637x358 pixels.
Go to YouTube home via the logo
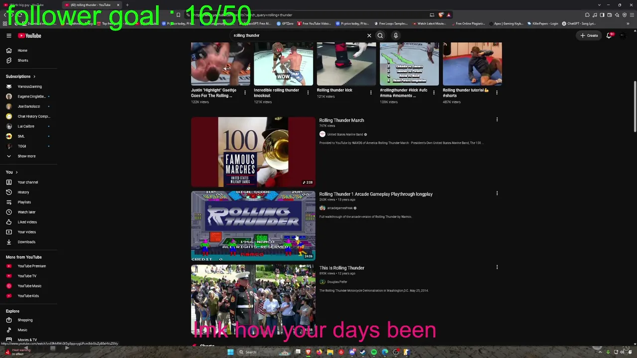click(x=30, y=35)
